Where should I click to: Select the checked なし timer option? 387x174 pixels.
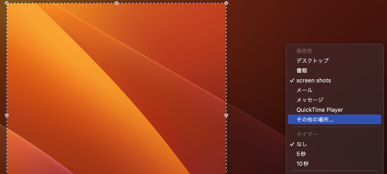pyautogui.click(x=302, y=144)
